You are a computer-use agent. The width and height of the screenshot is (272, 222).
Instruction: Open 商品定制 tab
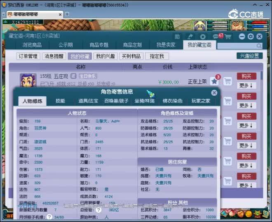coord(132,45)
